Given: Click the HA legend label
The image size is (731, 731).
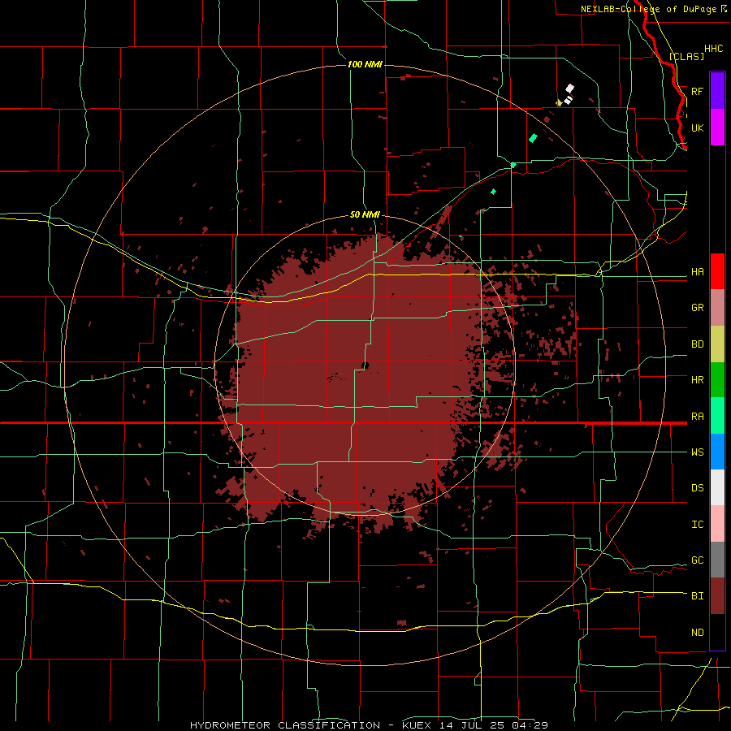Looking at the screenshot, I should tap(697, 271).
